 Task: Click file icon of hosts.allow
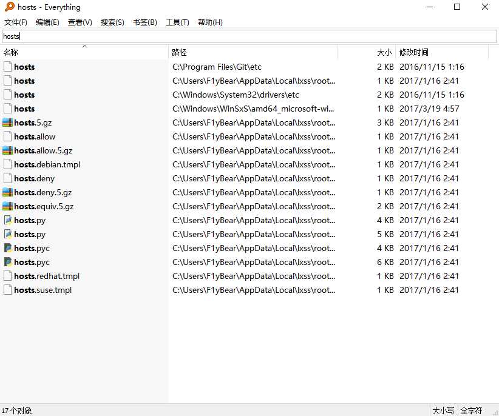coord(8,136)
